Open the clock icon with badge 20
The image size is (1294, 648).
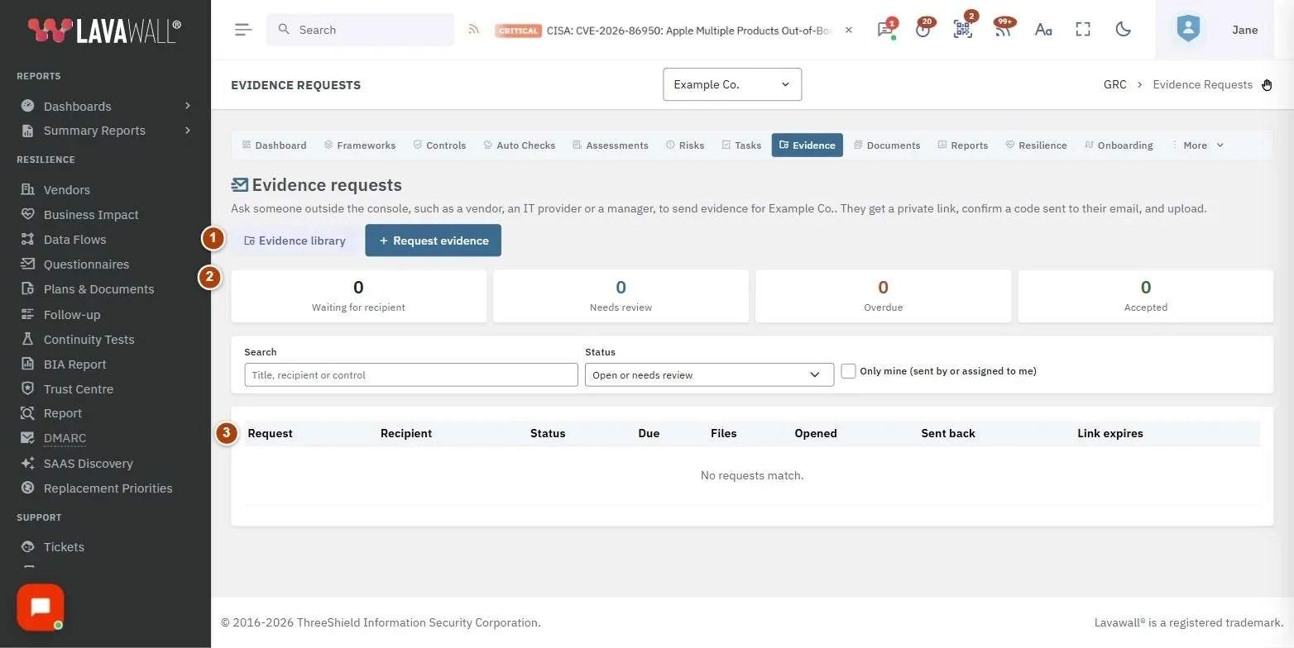pyautogui.click(x=923, y=30)
